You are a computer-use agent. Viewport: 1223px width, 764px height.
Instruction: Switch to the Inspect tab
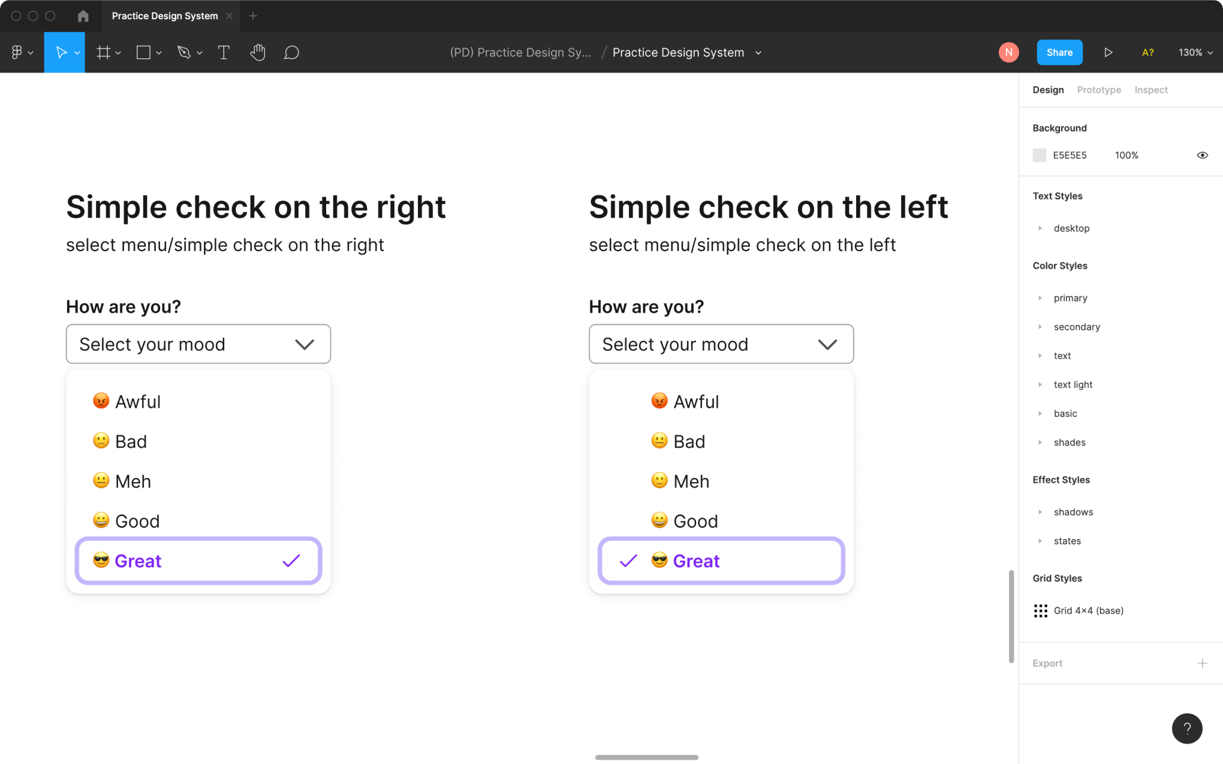[x=1151, y=89]
